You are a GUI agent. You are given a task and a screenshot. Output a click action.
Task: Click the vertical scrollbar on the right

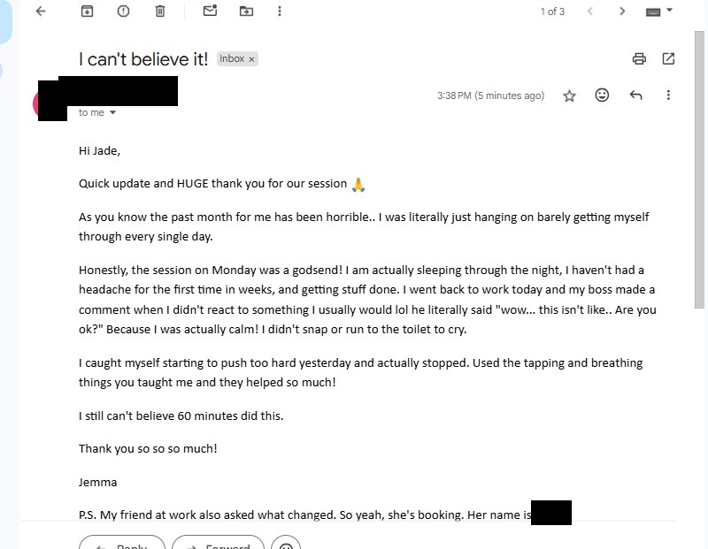click(x=701, y=177)
